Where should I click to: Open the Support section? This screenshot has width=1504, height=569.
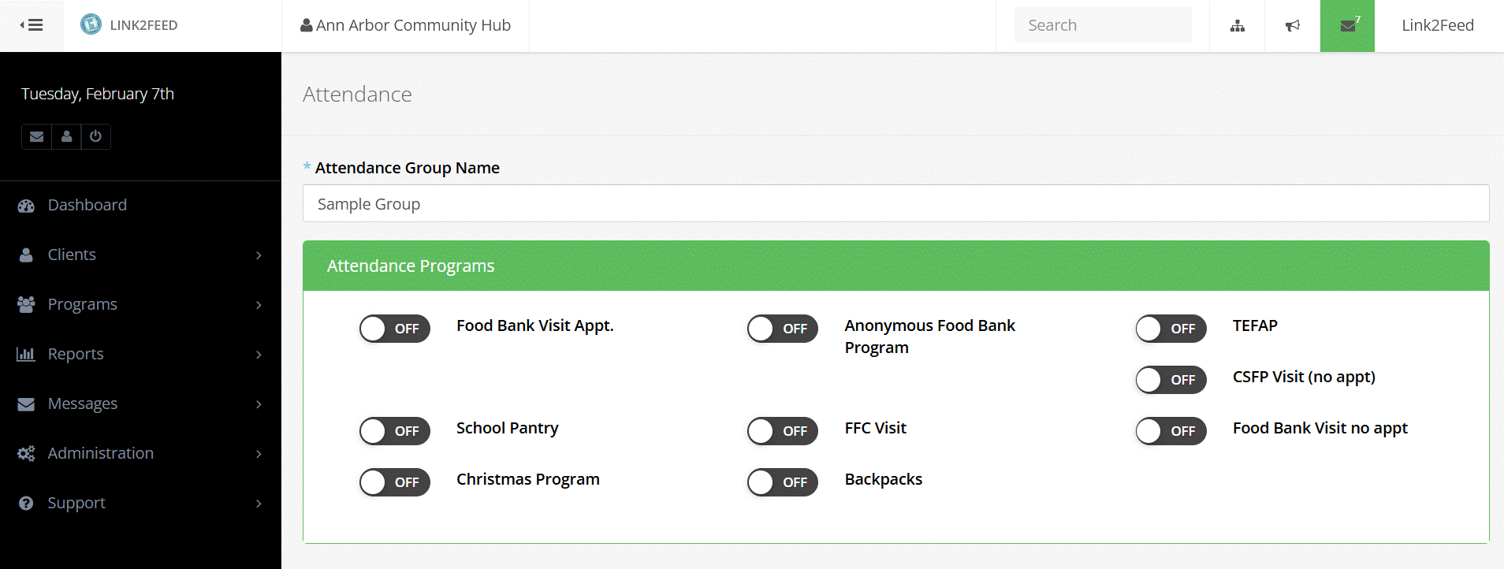tap(76, 503)
